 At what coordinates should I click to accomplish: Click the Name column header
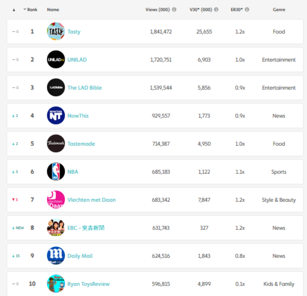[53, 10]
